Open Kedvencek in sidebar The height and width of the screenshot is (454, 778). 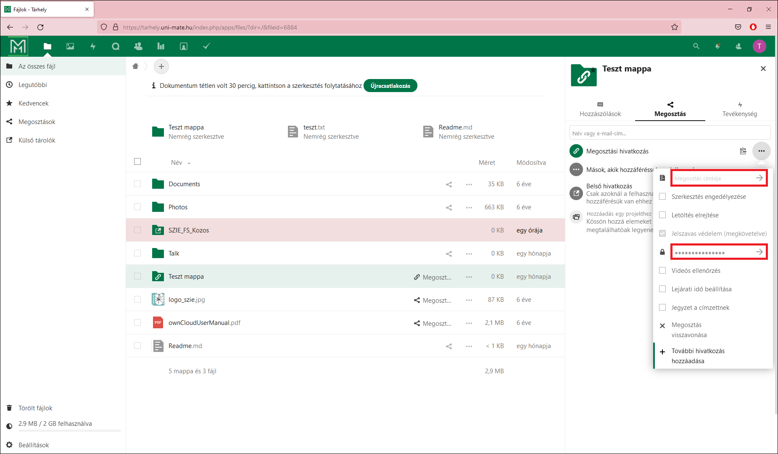[63, 103]
